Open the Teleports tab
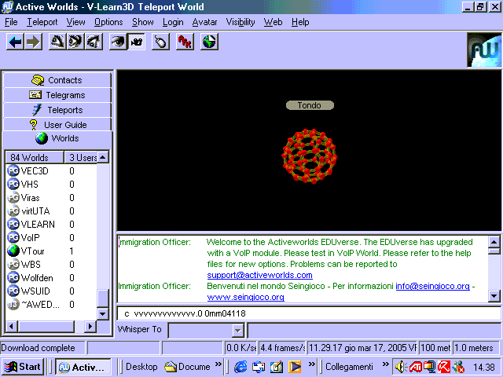 [x=57, y=110]
